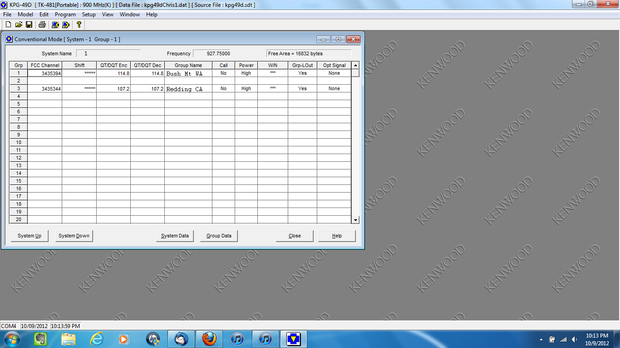The image size is (620, 348).
Task: Open Windows Explorer from the taskbar
Action: [x=69, y=339]
